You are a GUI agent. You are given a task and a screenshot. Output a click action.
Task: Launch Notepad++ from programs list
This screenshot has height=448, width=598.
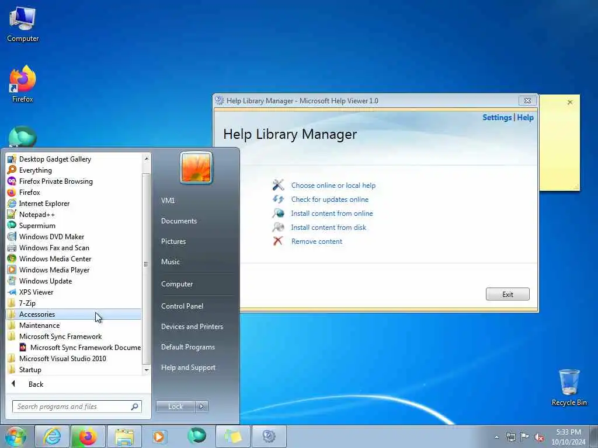click(74, 215)
